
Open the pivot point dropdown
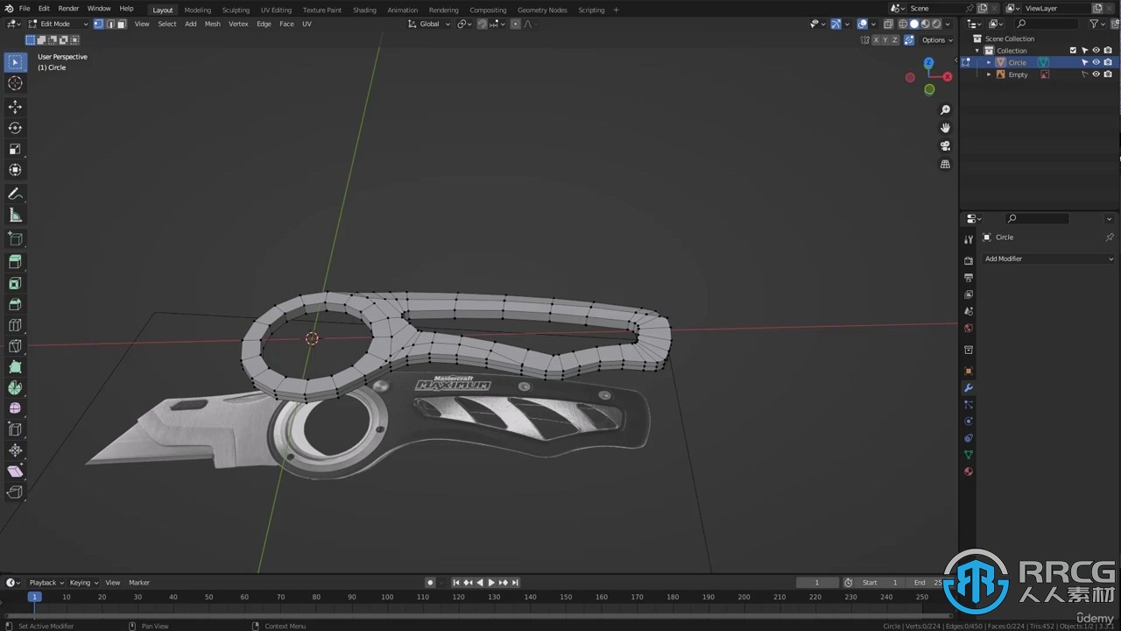(464, 24)
